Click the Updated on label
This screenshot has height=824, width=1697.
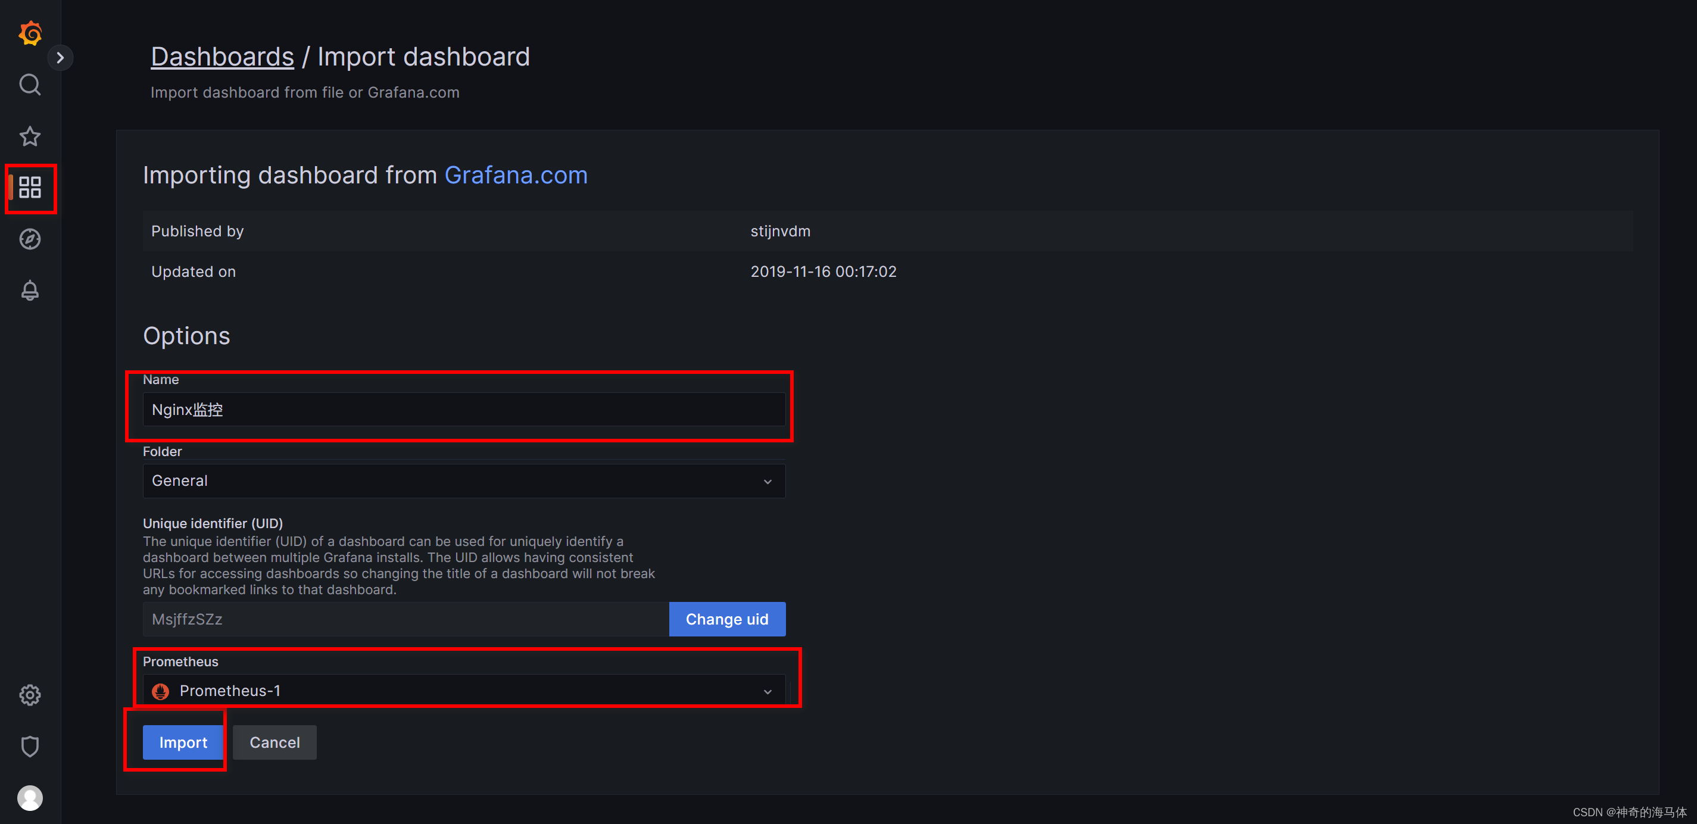193,271
